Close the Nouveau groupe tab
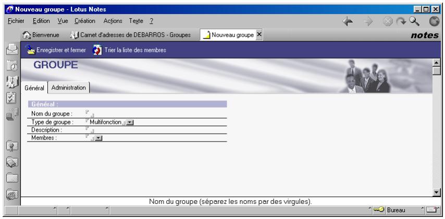 pyautogui.click(x=259, y=34)
